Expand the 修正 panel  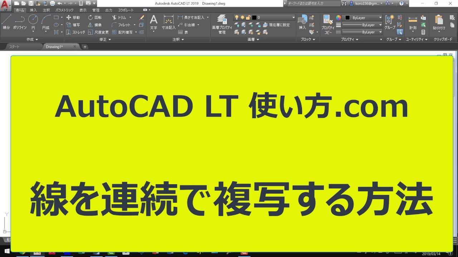click(105, 39)
